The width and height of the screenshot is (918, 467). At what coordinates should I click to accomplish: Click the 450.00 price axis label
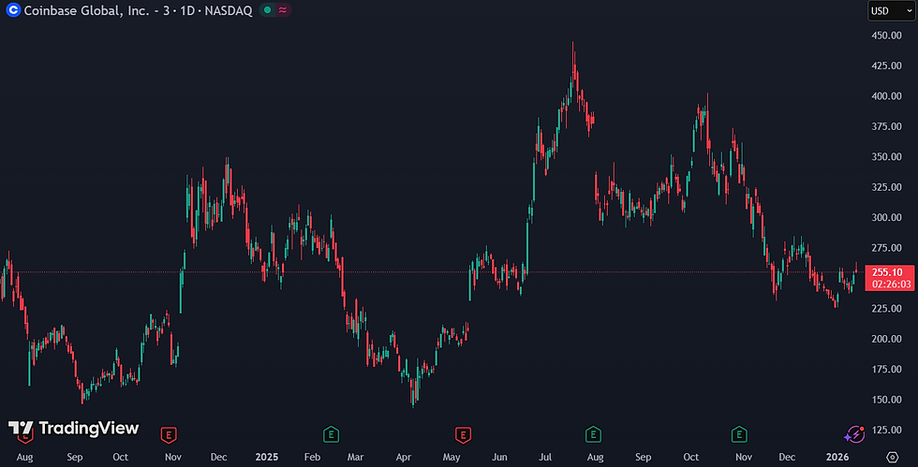886,36
